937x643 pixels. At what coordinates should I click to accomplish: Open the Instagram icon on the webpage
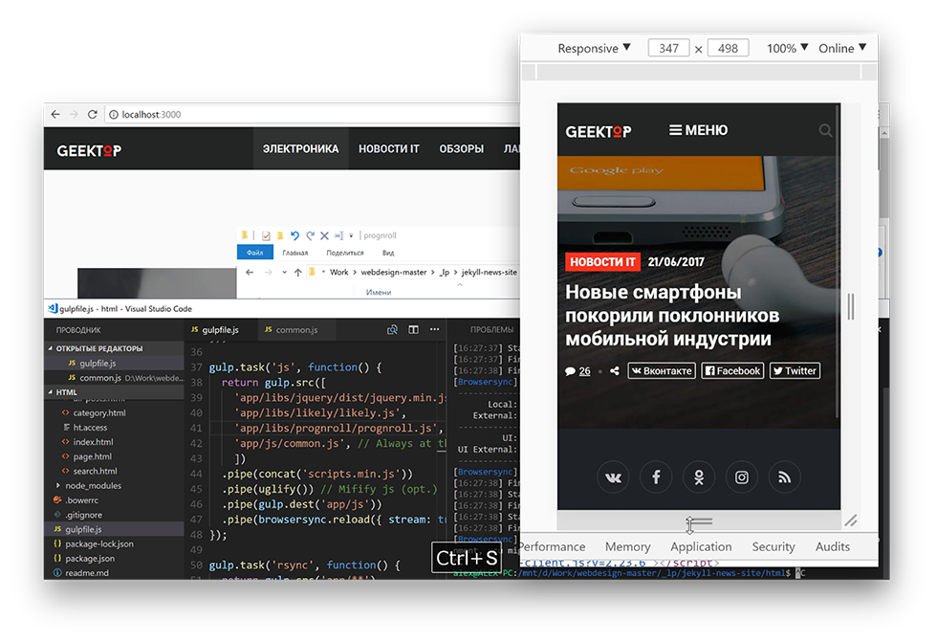(x=741, y=477)
